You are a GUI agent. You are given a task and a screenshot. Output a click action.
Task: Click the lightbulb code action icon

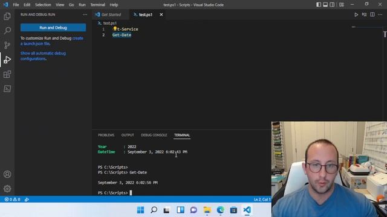115,29
